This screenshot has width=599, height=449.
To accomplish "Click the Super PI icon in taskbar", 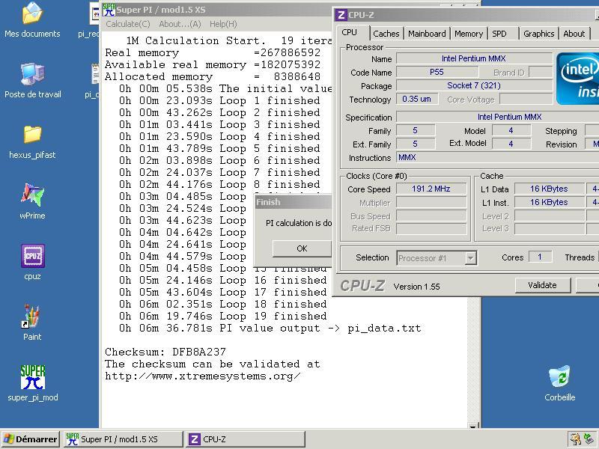I will coord(72,439).
